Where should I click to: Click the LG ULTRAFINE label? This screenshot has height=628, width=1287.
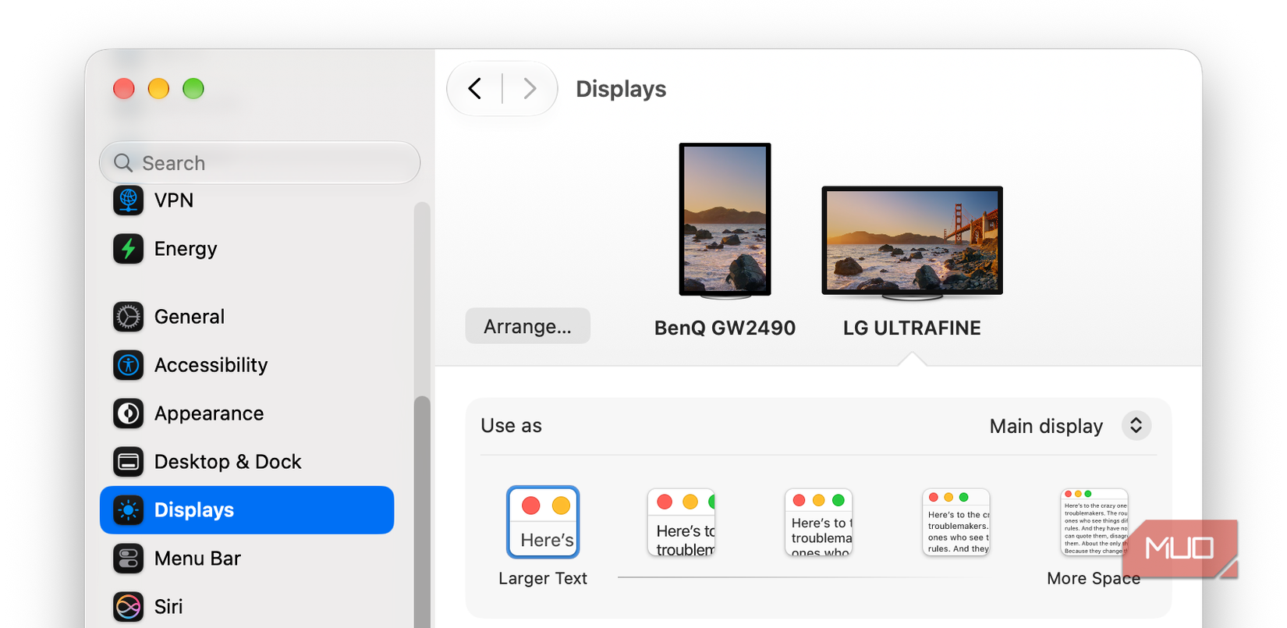coord(912,328)
